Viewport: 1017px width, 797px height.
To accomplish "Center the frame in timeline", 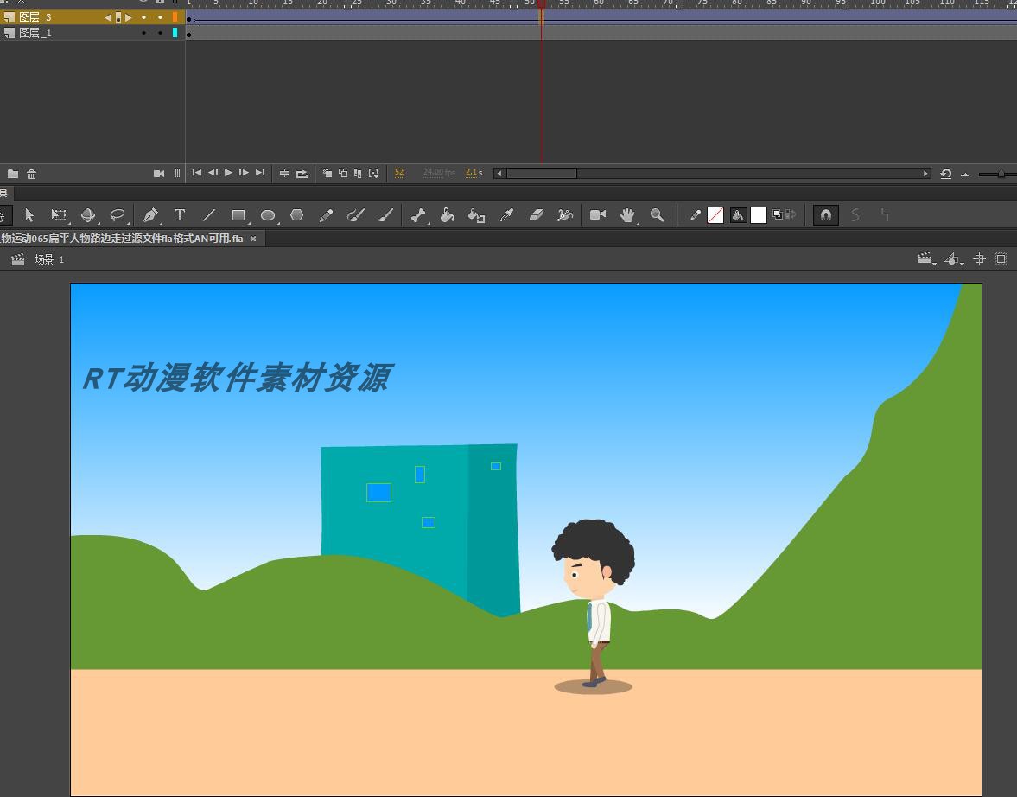I will click(x=284, y=173).
